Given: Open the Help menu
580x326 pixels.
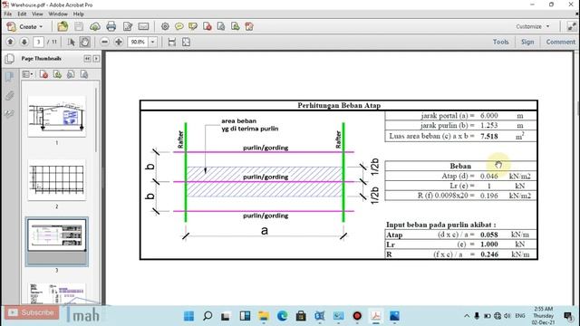Looking at the screenshot, I should (79, 14).
